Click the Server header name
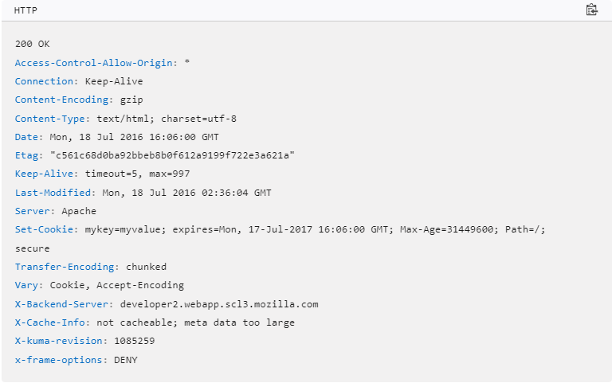Viewport: 612px width, 383px height. [33, 211]
